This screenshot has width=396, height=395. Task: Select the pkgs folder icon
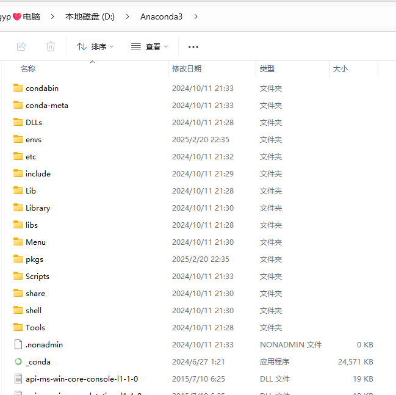tap(18, 259)
